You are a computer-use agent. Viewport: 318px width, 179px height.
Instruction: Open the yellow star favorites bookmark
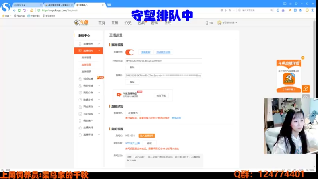tap(3, 16)
